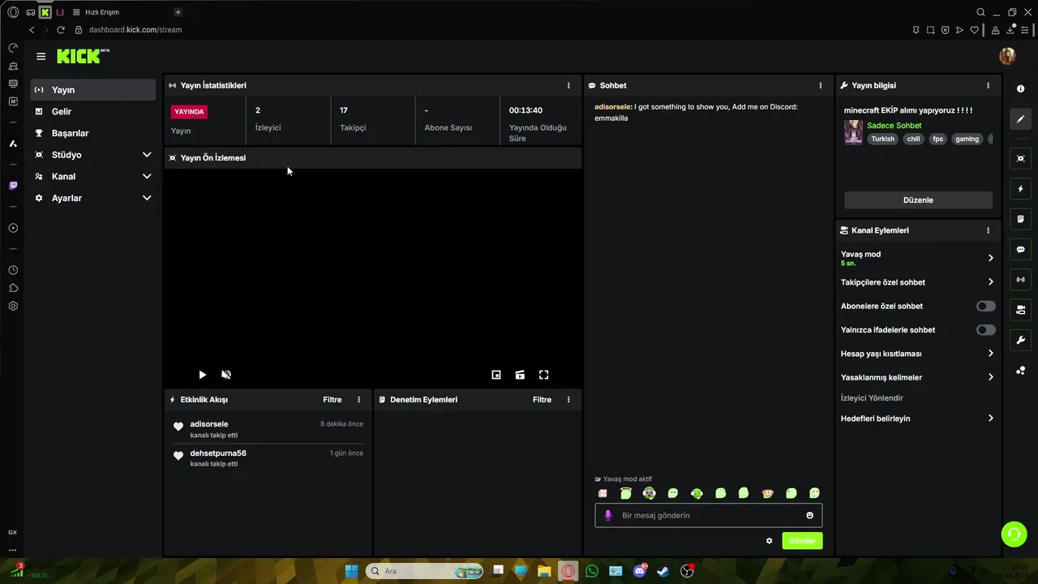Screen dimensions: 1038x584
Task: Click the Turkish tag
Action: (x=882, y=139)
